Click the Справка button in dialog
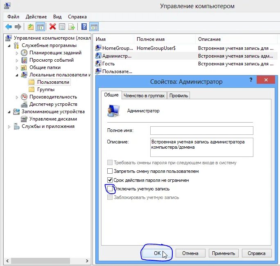Image resolution: width=280 pixels, height=266 pixels. coord(257,253)
